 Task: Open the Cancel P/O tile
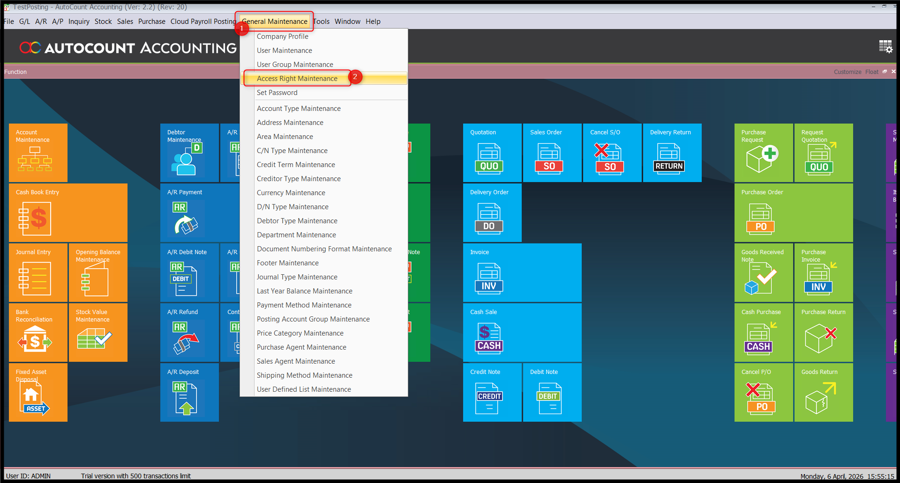coord(764,392)
